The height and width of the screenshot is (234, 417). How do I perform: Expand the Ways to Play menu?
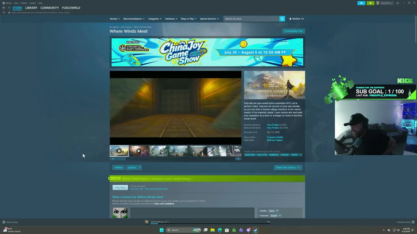click(189, 19)
